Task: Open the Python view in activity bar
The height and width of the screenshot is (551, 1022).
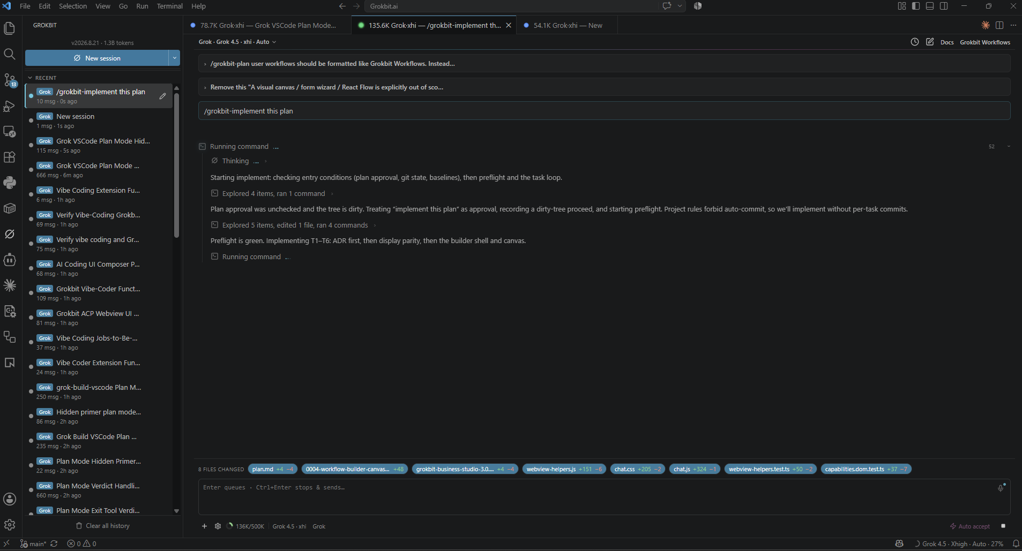Action: point(10,183)
